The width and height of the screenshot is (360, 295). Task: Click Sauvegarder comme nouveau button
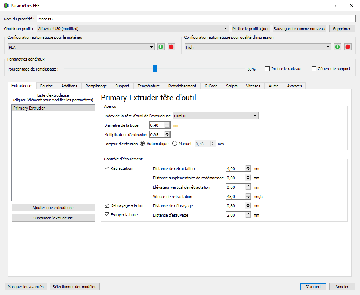tap(299, 28)
